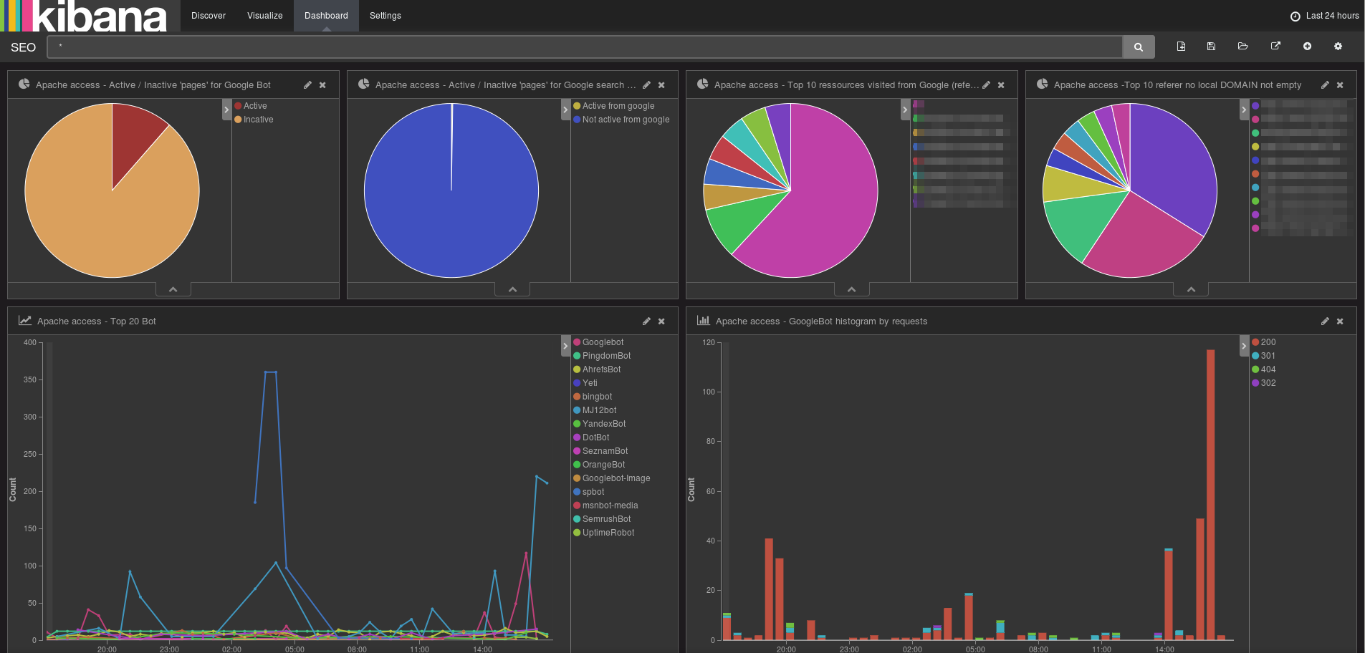
Task: Toggle the Incative legend entry
Action: click(x=254, y=120)
